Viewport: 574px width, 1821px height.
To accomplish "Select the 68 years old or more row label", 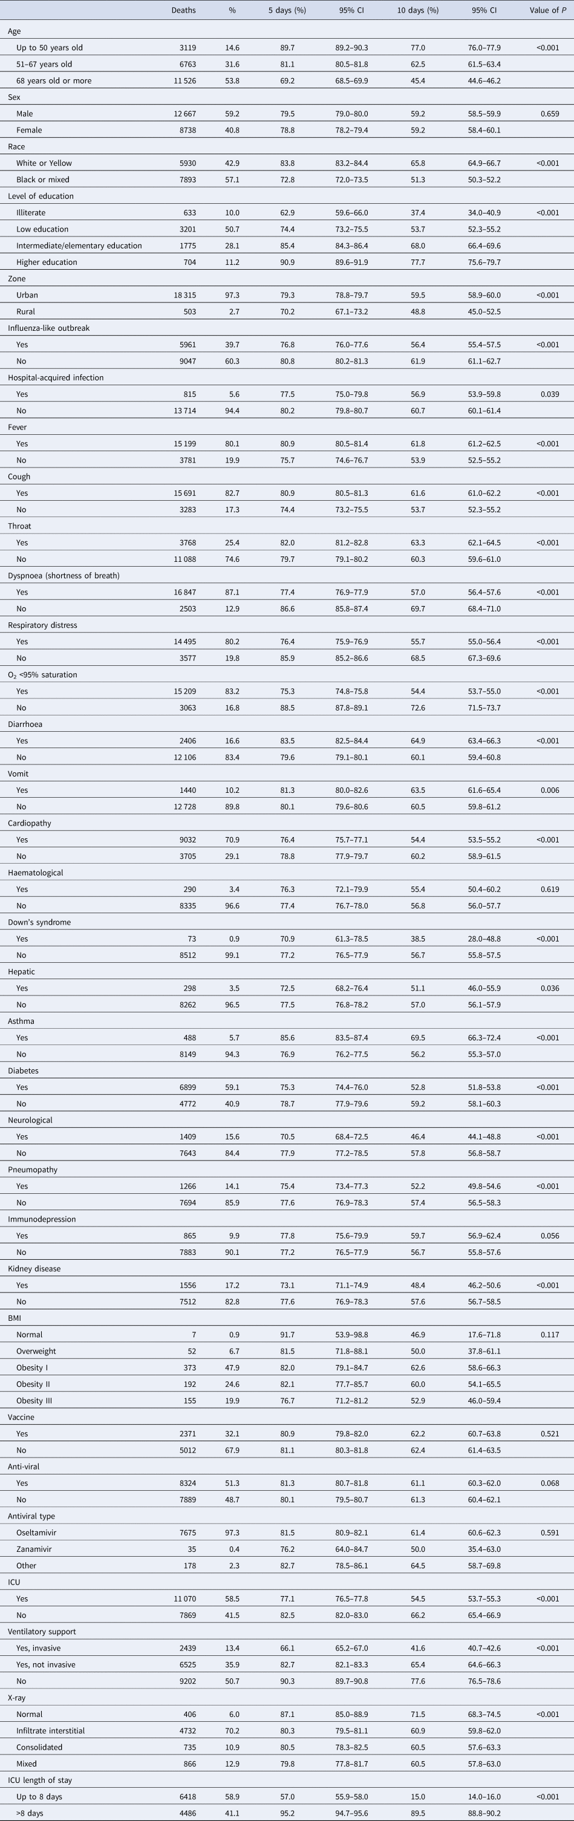I will tap(54, 80).
